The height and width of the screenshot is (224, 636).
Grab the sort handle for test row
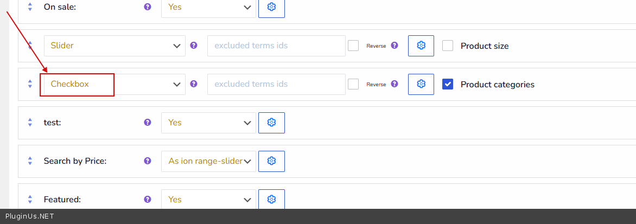(x=30, y=123)
